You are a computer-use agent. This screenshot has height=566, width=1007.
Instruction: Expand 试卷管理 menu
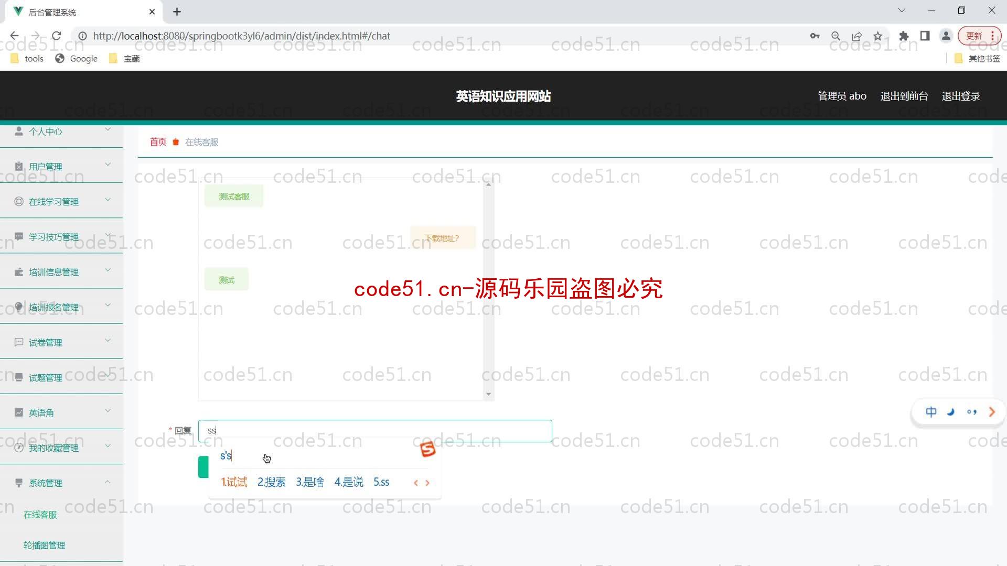tap(61, 342)
